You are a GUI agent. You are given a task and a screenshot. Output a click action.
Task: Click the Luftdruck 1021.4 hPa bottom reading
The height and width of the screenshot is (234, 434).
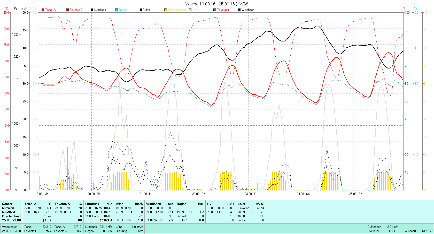point(99,227)
